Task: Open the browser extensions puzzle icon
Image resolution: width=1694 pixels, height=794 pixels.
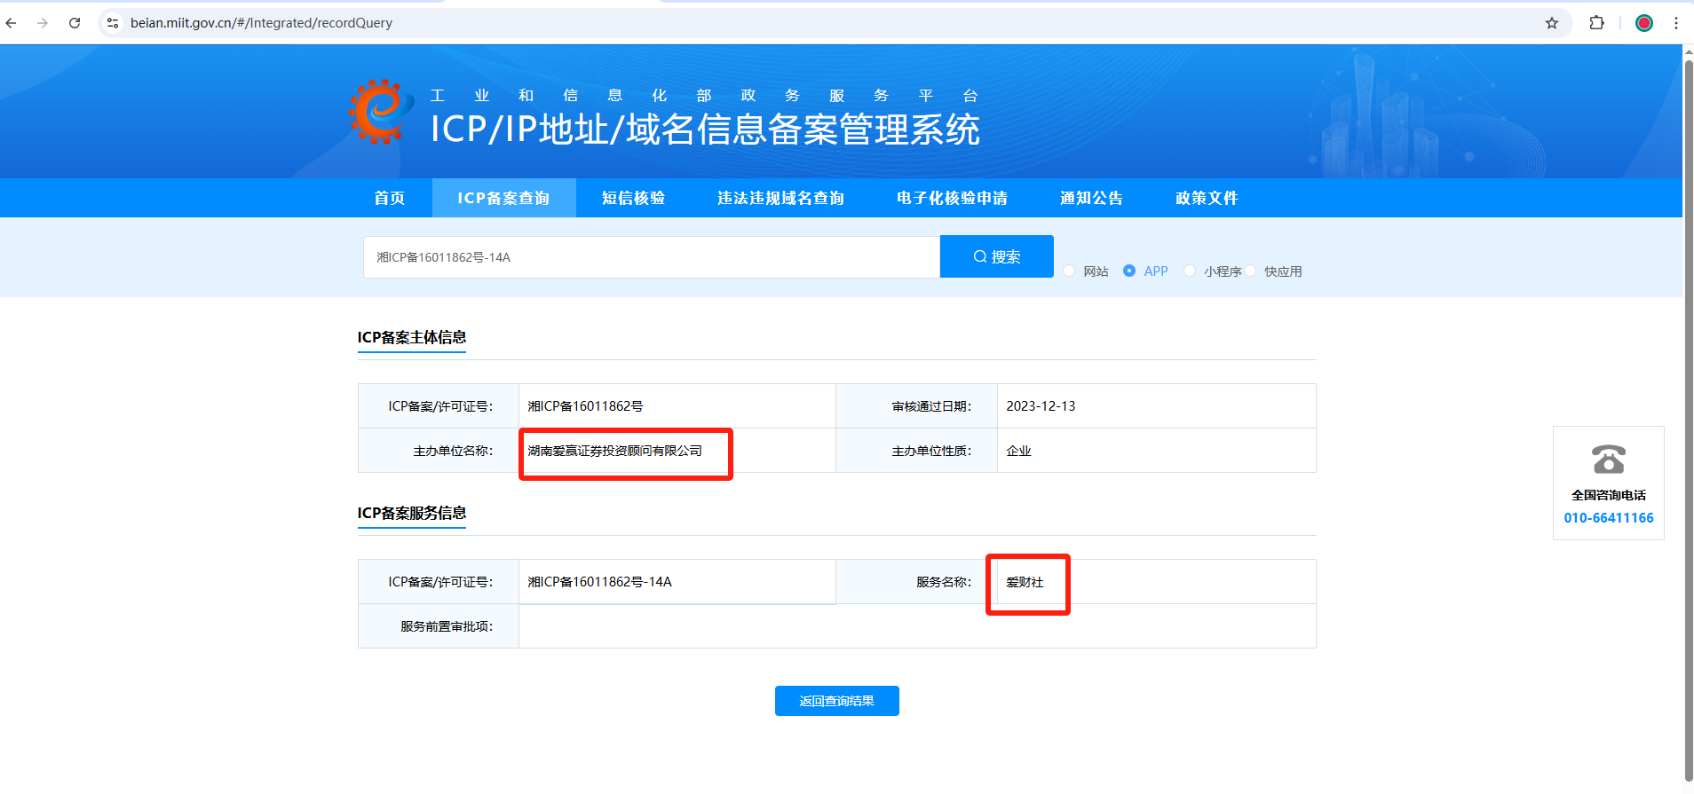Action: [1596, 23]
